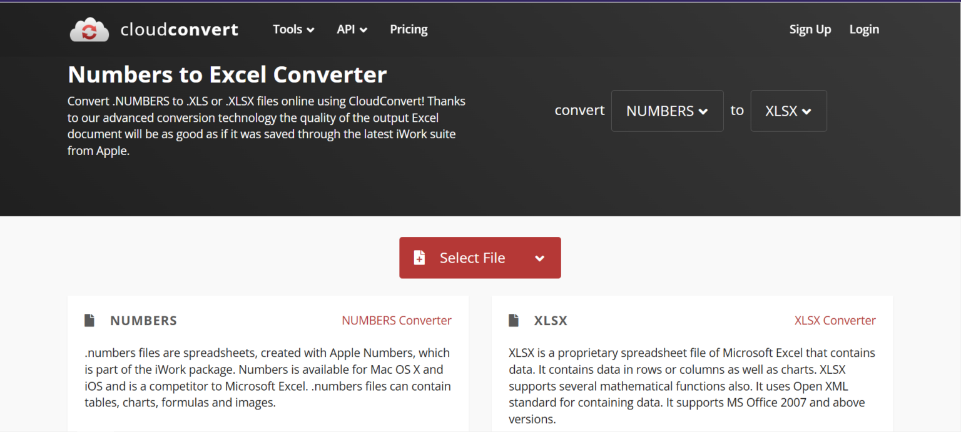Expand the NUMBERS source format dropdown
The height and width of the screenshot is (432, 961).
[x=667, y=111]
